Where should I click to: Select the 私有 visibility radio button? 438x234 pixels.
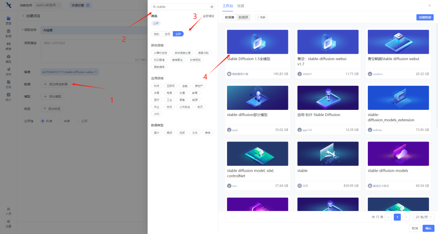(43, 121)
